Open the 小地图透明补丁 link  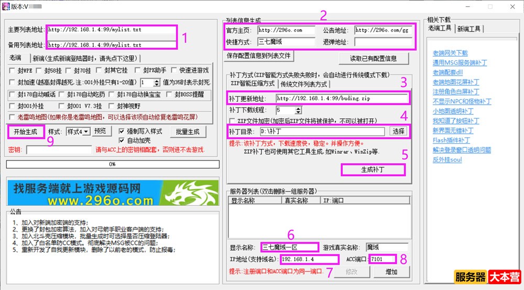453,111
